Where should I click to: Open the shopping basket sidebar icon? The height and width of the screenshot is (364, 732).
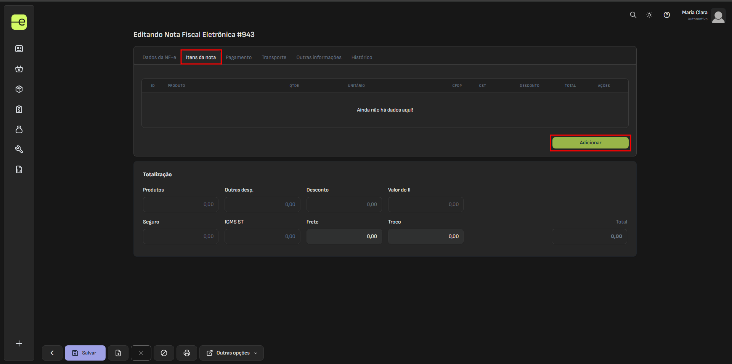pyautogui.click(x=19, y=69)
